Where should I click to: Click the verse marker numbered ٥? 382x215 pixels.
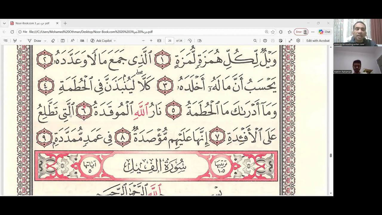point(173,110)
